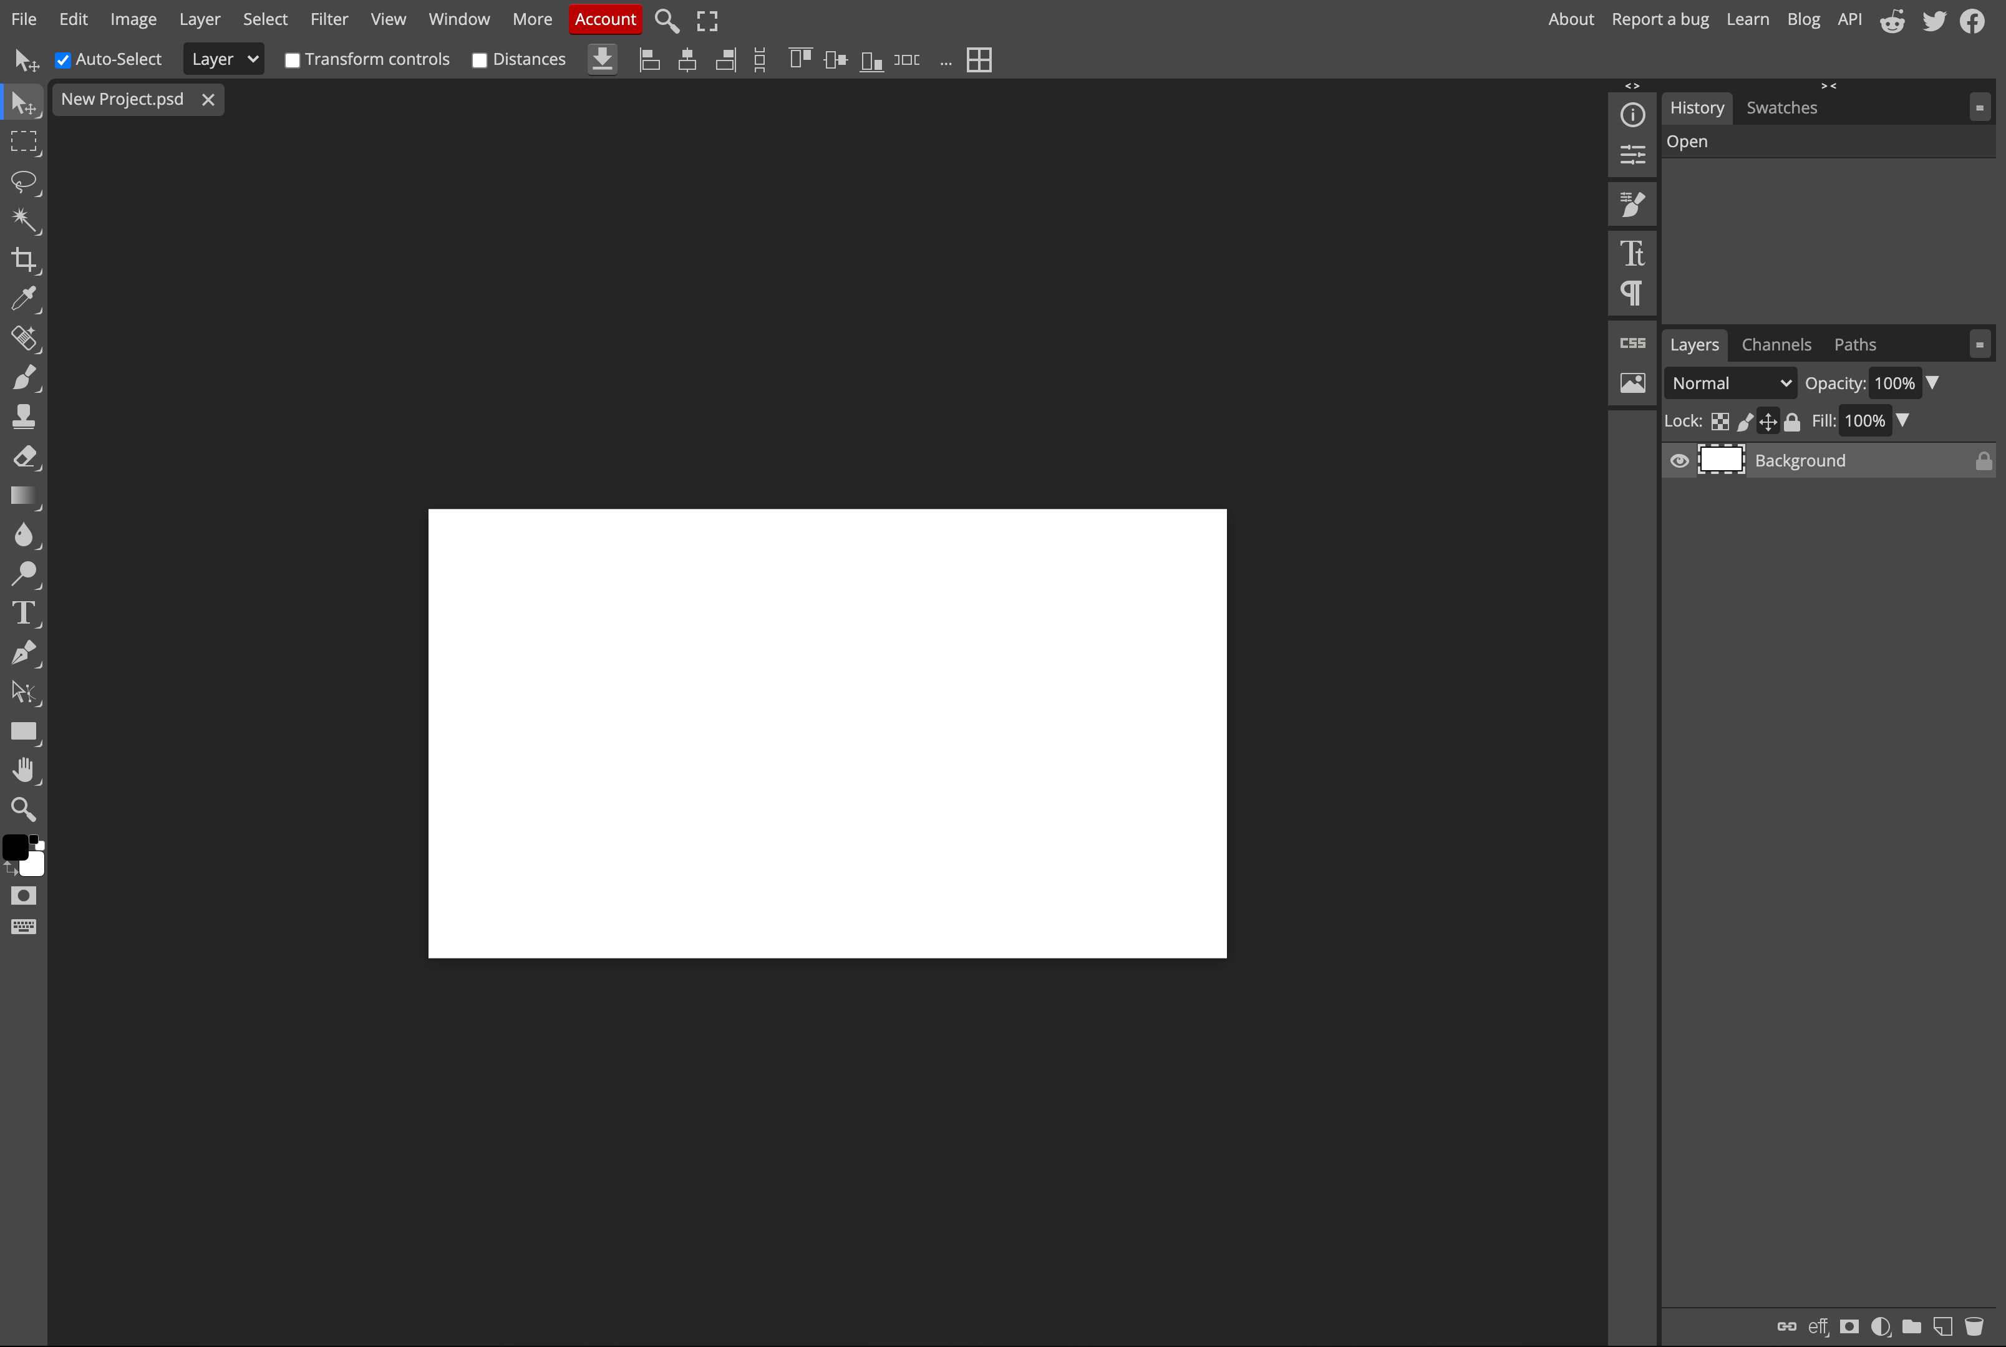Select the Path Select tool
The height and width of the screenshot is (1347, 2006).
pos(24,692)
